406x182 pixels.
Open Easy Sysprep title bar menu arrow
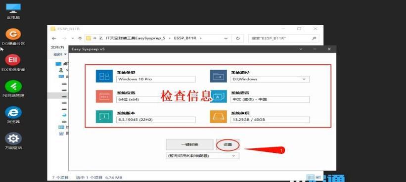point(301,49)
